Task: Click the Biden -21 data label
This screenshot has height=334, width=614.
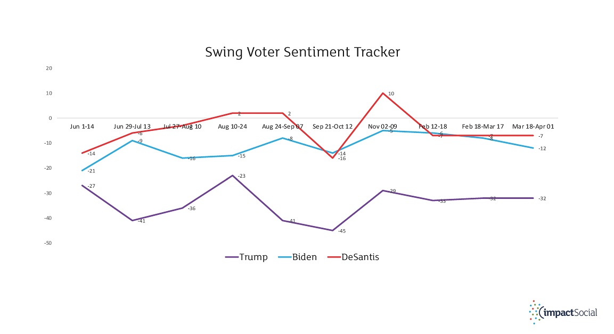Action: (91, 171)
